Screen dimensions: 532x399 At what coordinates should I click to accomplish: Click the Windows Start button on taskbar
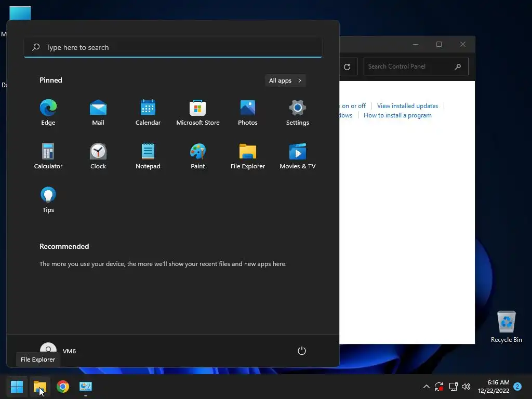(x=17, y=387)
